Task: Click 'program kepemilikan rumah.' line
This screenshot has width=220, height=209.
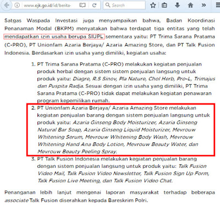Action: click(x=74, y=101)
